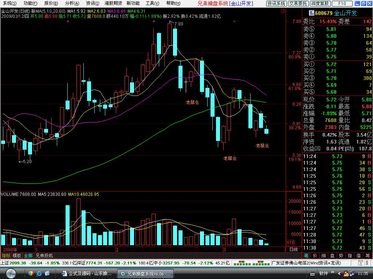
Task: Open the 报价(B) menu
Action: (51, 3)
